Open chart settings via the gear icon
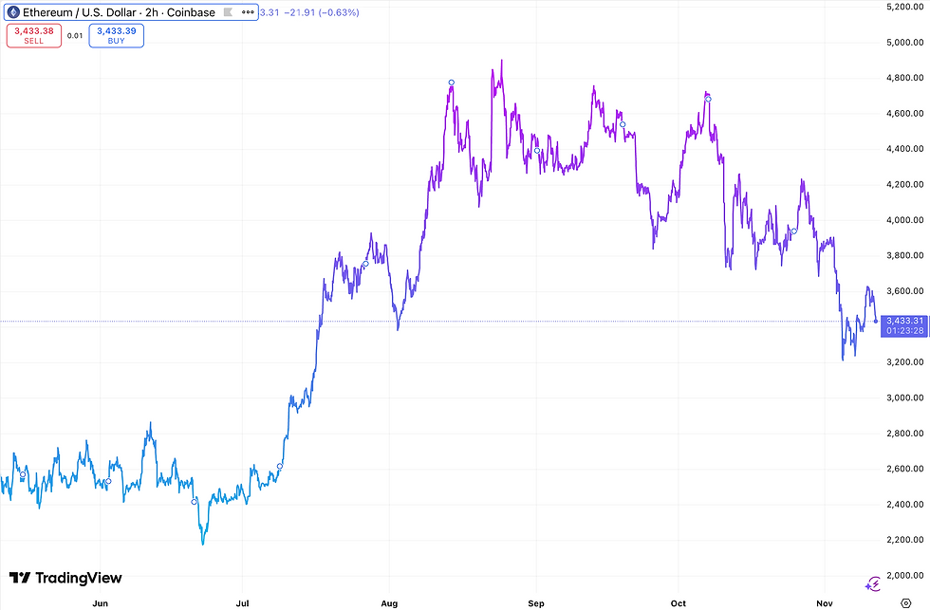This screenshot has height=610, width=930. pos(906,601)
